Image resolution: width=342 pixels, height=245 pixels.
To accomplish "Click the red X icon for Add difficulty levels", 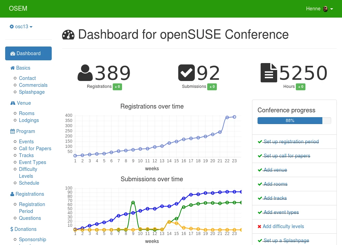I will click(x=259, y=227).
